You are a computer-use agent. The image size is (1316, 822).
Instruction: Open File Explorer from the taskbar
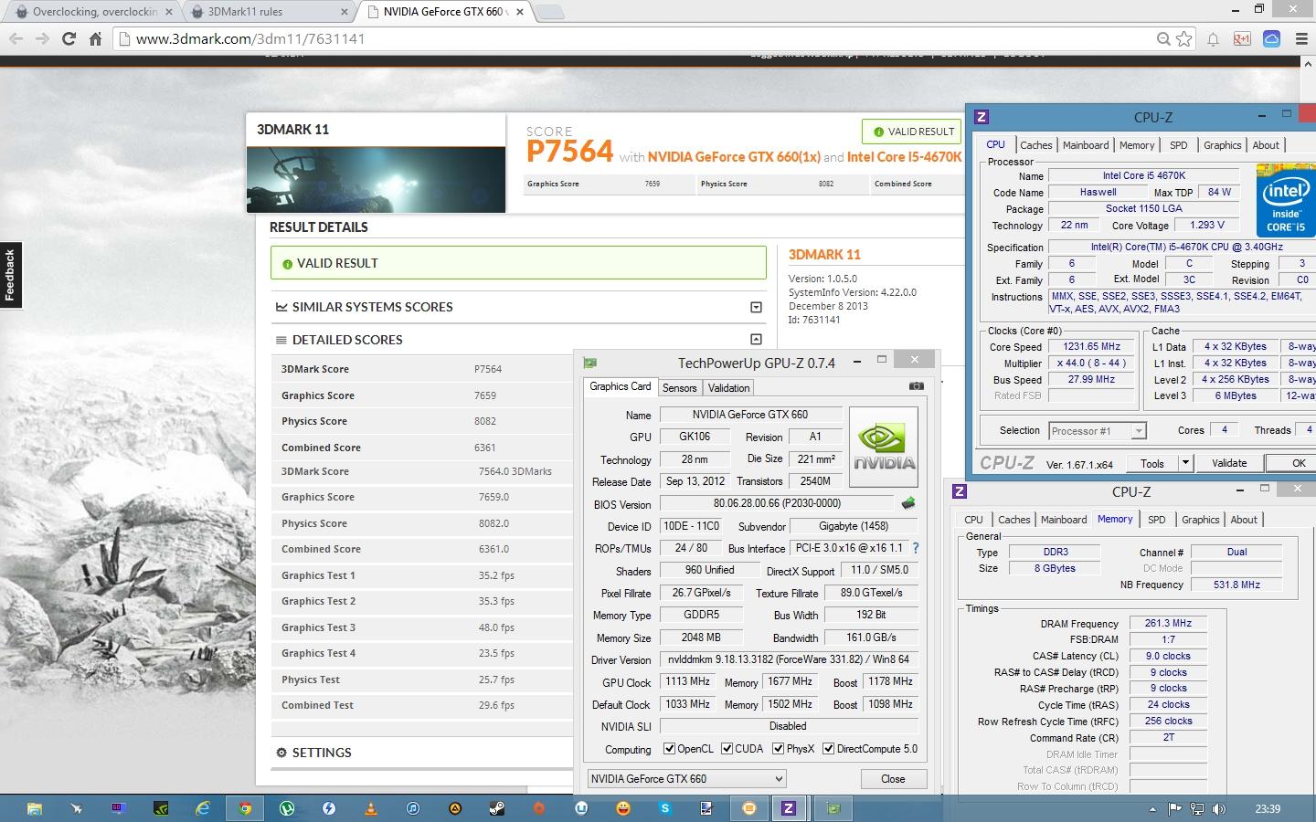pos(35,808)
